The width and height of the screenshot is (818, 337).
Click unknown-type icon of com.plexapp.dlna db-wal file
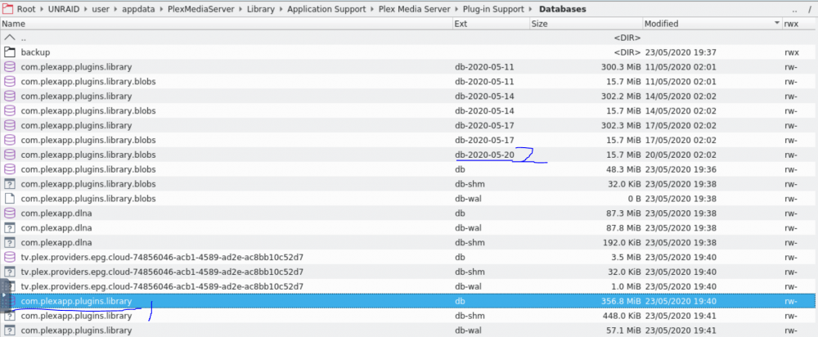[x=9, y=228]
